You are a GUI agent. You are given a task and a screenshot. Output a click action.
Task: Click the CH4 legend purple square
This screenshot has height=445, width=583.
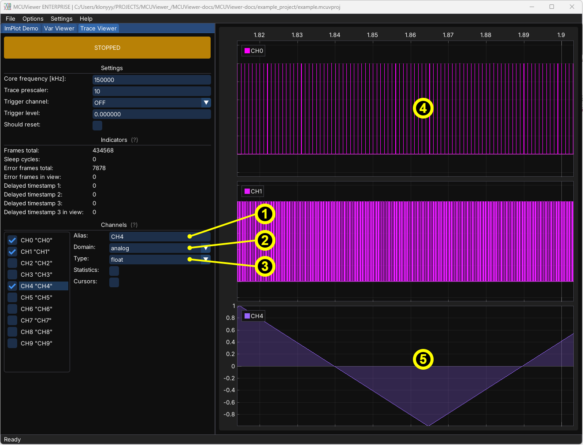point(247,316)
